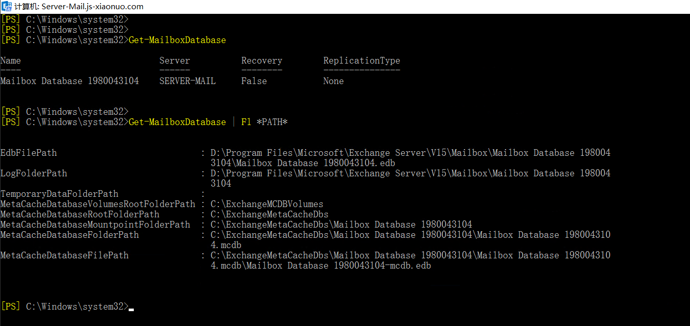Image resolution: width=690 pixels, height=326 pixels.
Task: Click the ReplicationType column header
Action: click(x=362, y=60)
